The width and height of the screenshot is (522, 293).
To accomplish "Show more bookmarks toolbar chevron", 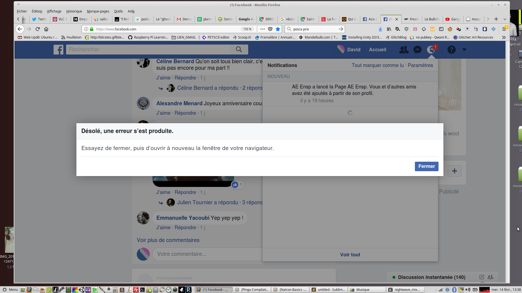I will tap(504, 37).
